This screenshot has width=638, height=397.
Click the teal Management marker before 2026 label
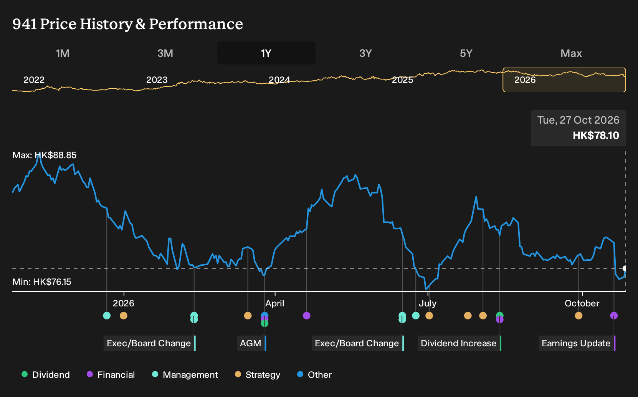[x=107, y=316]
